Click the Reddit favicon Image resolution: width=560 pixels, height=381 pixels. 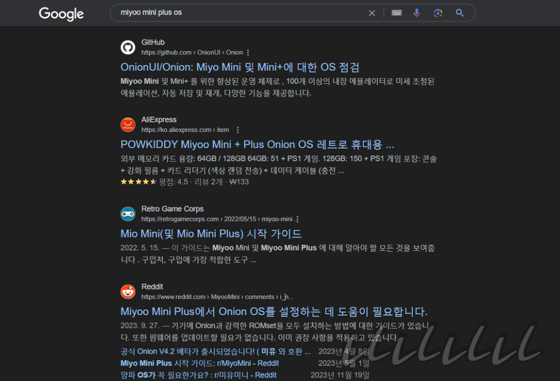128,292
